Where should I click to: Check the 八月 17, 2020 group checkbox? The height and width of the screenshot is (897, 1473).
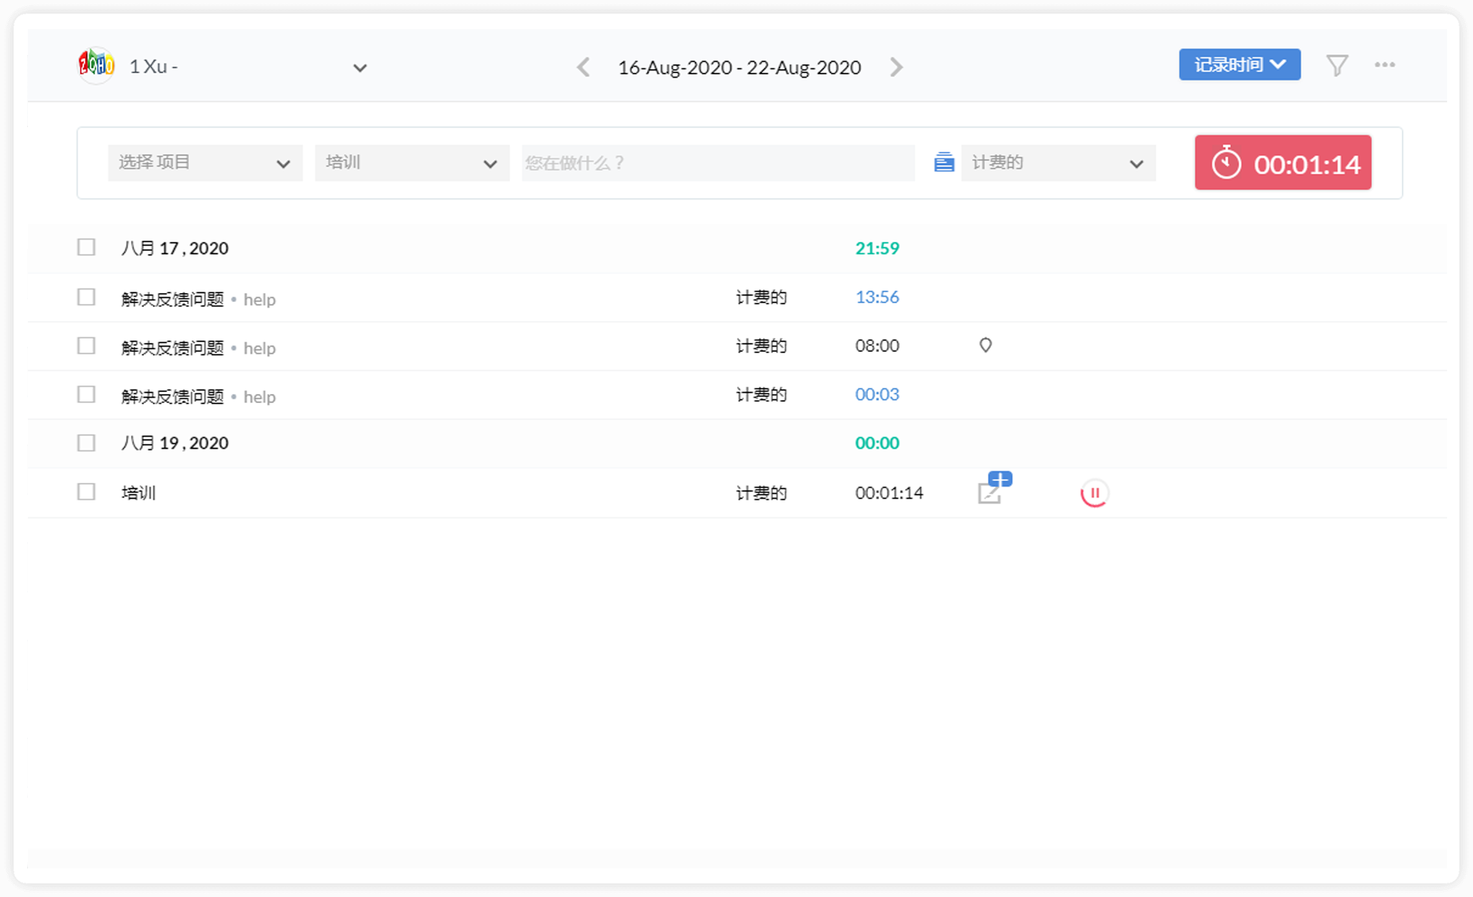[x=86, y=247]
